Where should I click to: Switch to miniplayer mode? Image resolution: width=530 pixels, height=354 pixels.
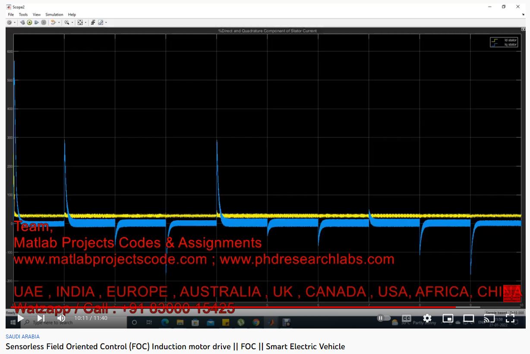(448, 319)
